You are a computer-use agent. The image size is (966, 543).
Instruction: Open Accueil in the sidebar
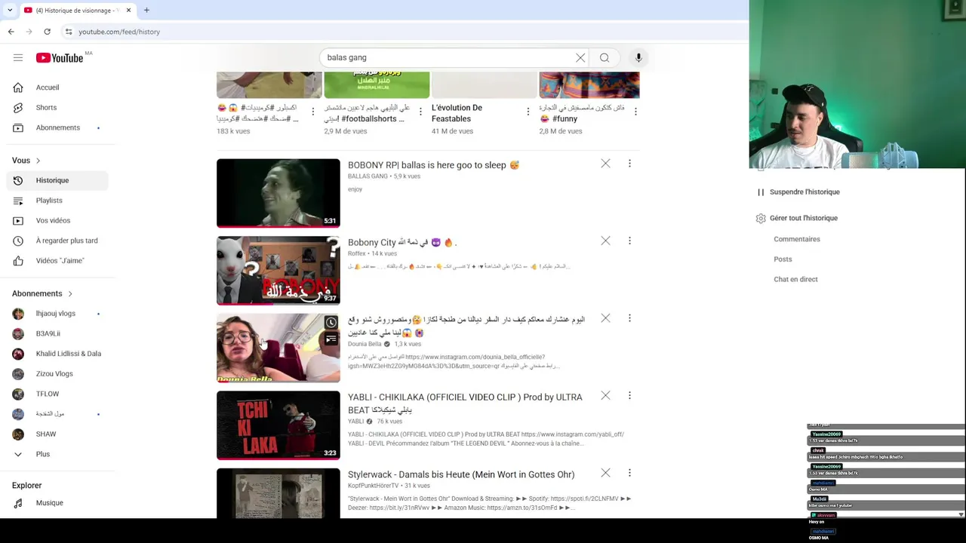pos(57,87)
